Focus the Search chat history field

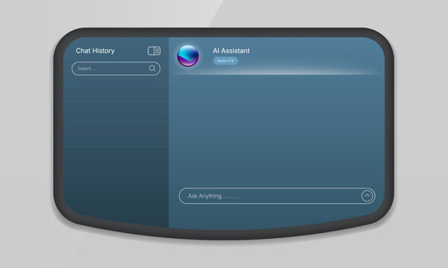click(116, 68)
